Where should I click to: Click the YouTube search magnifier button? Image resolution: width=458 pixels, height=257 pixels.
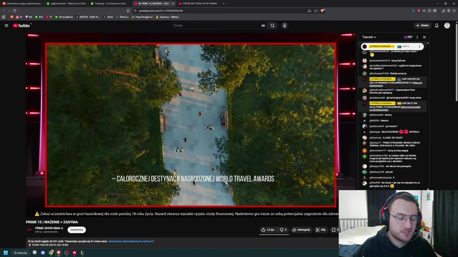tap(272, 25)
